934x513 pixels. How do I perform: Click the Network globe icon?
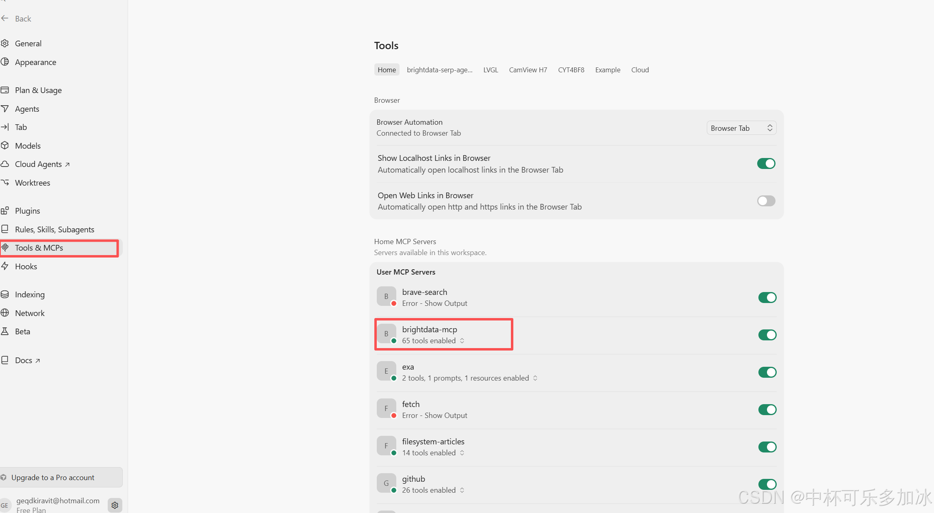(x=5, y=313)
